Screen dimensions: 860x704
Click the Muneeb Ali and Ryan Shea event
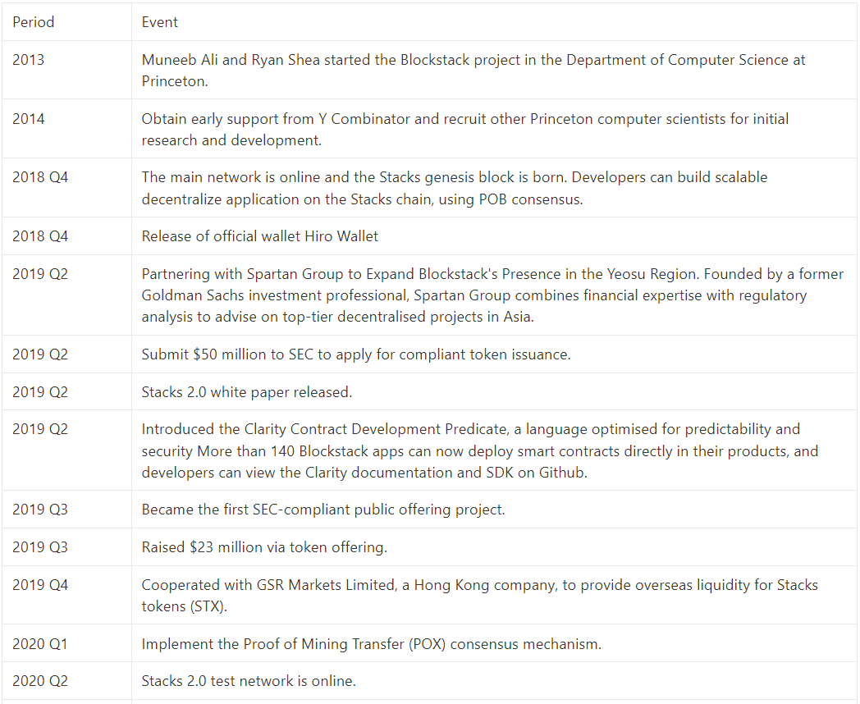(473, 71)
